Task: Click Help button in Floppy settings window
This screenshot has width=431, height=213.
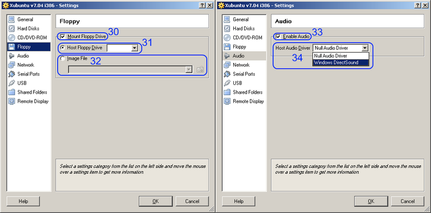Action: (x=23, y=201)
